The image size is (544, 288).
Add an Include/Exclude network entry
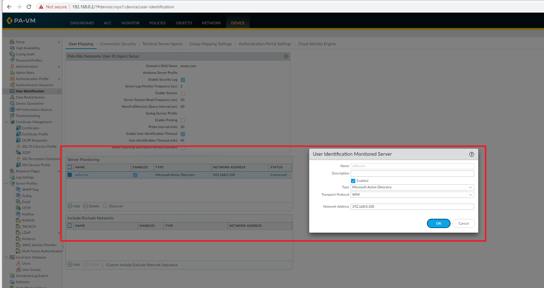pyautogui.click(x=74, y=265)
